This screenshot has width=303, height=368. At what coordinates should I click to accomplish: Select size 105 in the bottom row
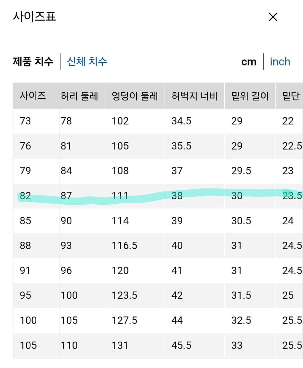tap(28, 345)
